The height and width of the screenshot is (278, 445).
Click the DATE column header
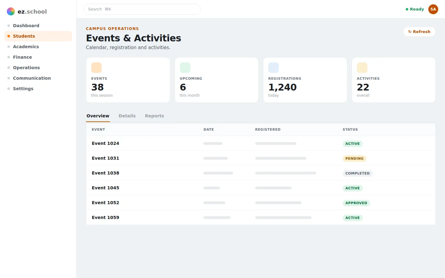[x=209, y=129]
